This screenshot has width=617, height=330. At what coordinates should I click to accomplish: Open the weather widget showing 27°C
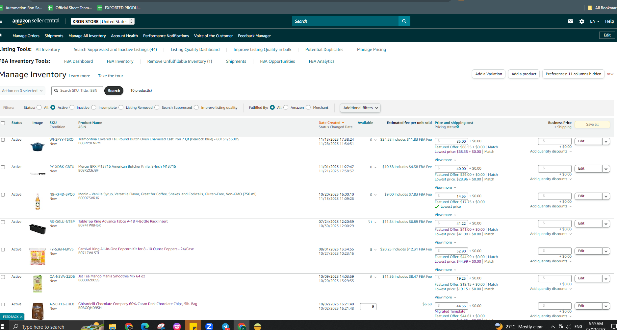519,326
